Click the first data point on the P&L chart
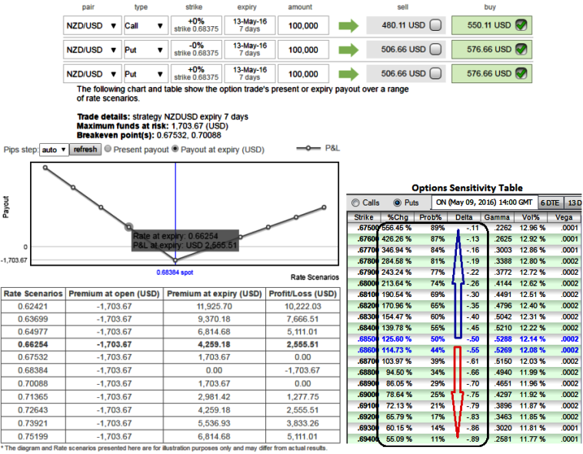This screenshot has width=583, height=454. 45,168
